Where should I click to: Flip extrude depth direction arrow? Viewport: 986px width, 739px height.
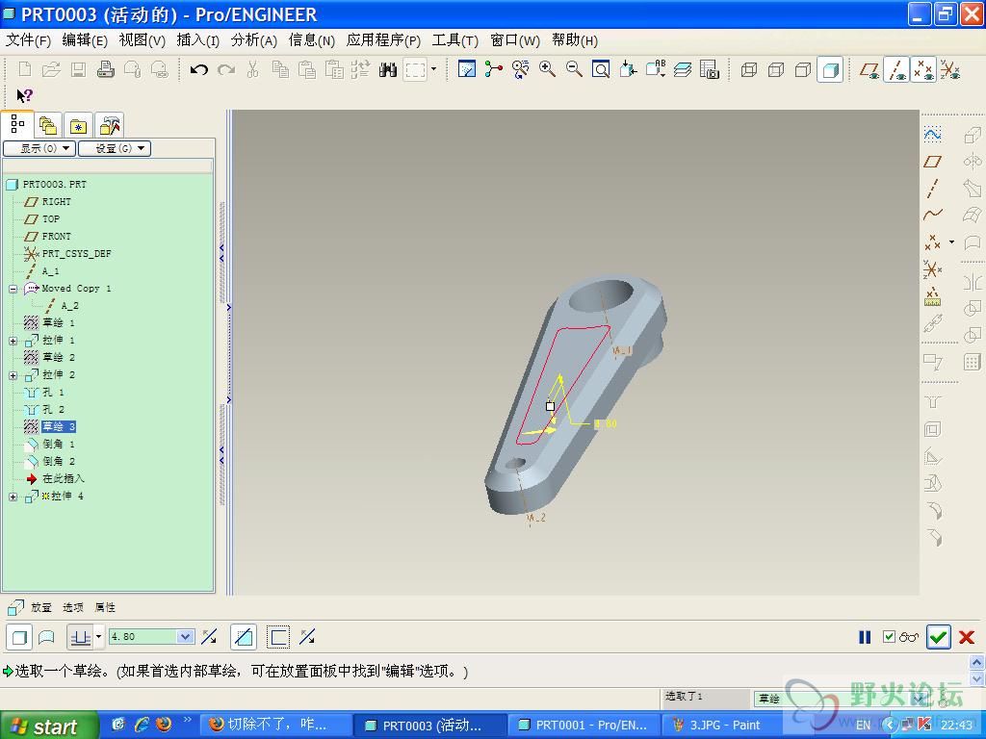click(x=209, y=637)
